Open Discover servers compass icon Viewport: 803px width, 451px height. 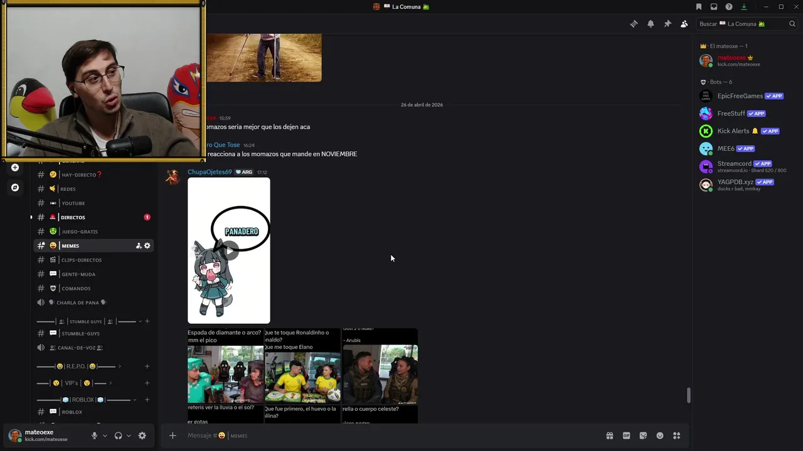[x=15, y=187]
